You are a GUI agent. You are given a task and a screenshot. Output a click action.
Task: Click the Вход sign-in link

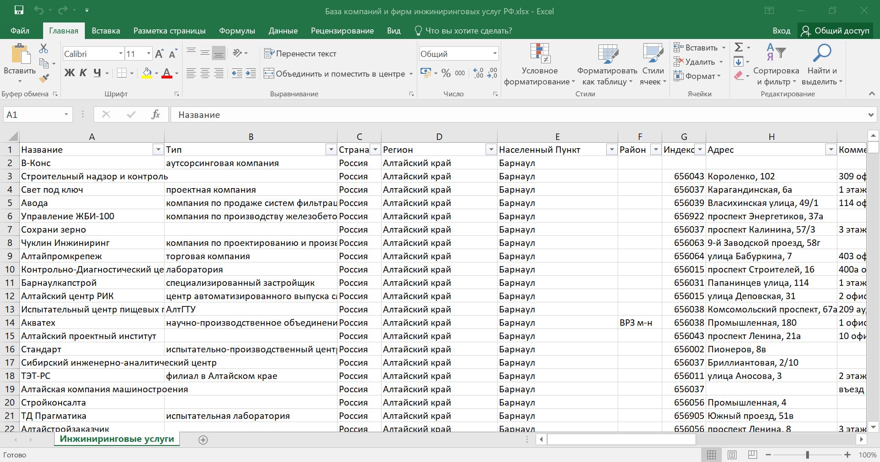coord(781,31)
